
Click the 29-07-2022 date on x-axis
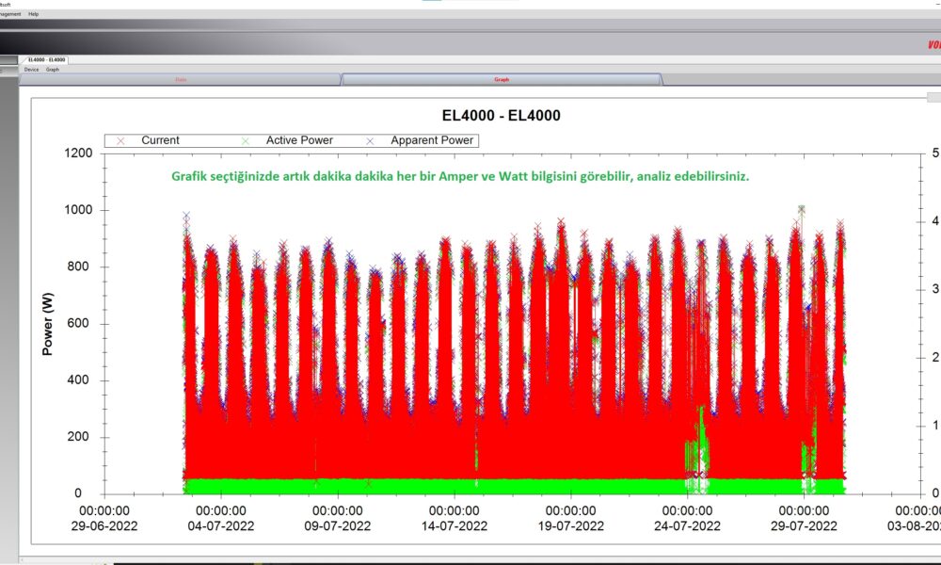pos(805,525)
